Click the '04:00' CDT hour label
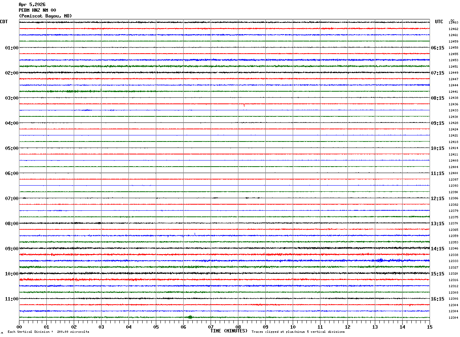 tap(12, 123)
